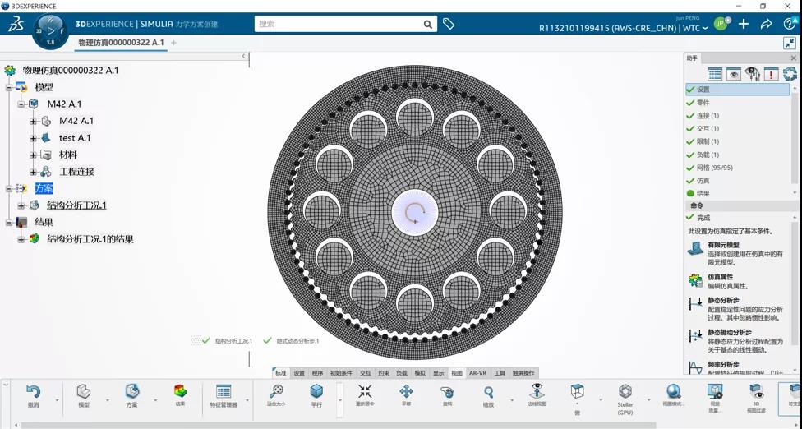Click the plus add icon in header
Viewport: 802px width, 429px height.
coord(744,24)
